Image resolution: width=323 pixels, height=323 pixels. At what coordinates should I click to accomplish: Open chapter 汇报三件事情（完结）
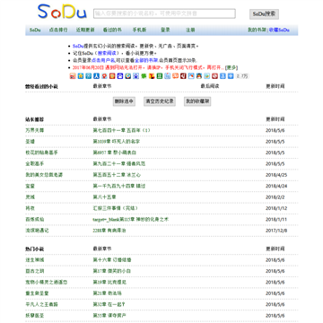116,208
